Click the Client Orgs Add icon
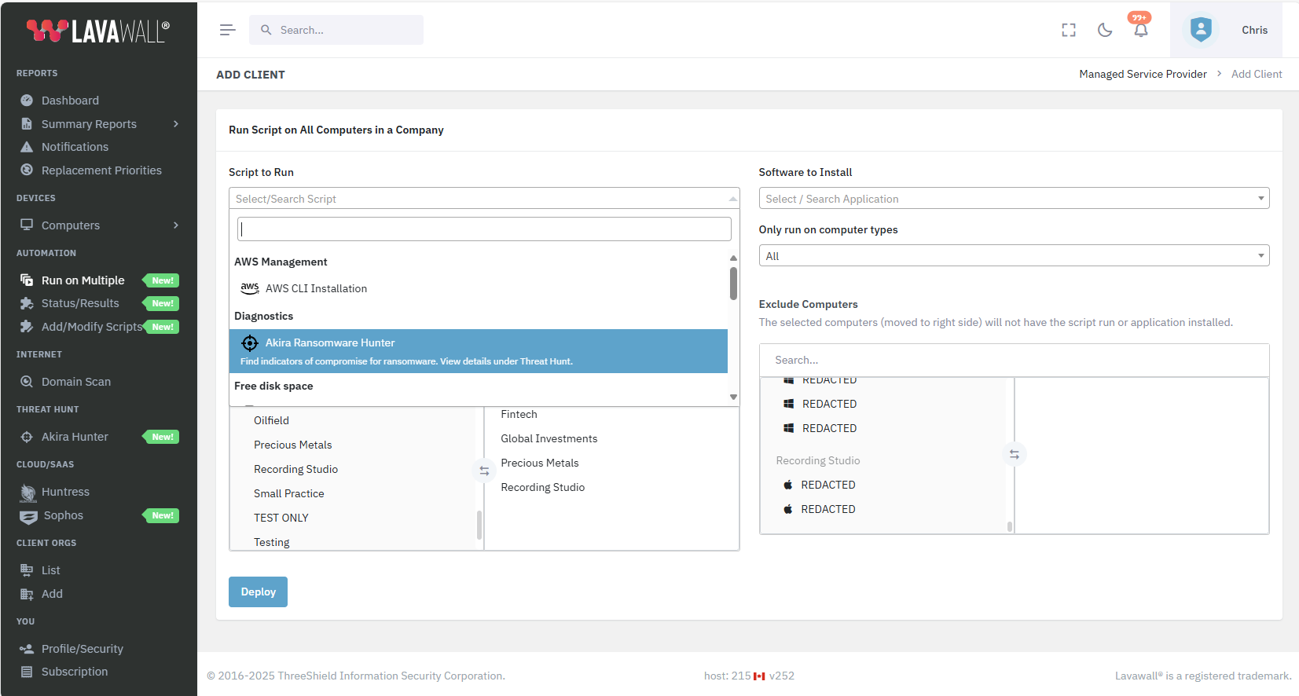Viewport: 1299px width, 696px height. click(27, 594)
